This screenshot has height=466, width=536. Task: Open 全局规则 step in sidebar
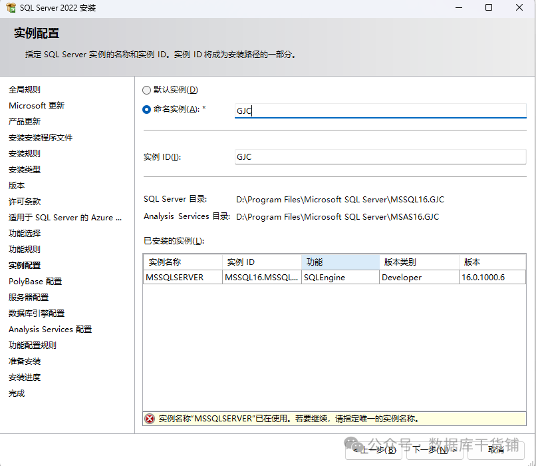[x=25, y=90]
